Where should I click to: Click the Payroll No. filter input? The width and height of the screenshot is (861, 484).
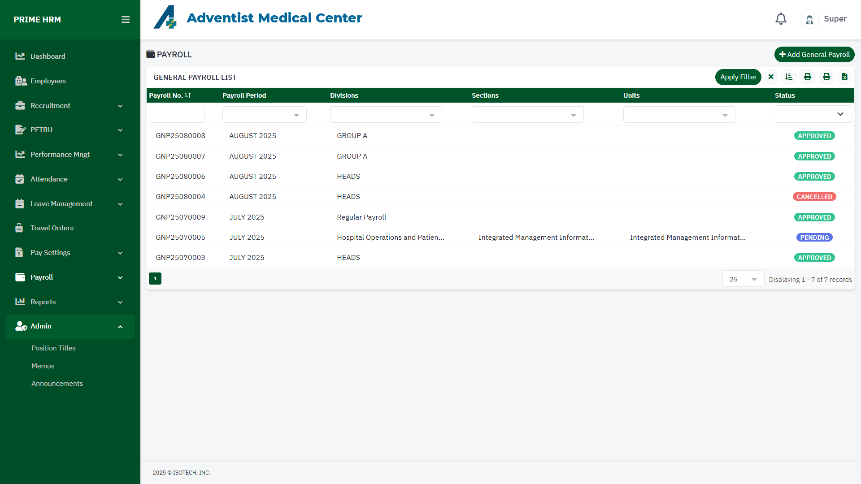(177, 115)
